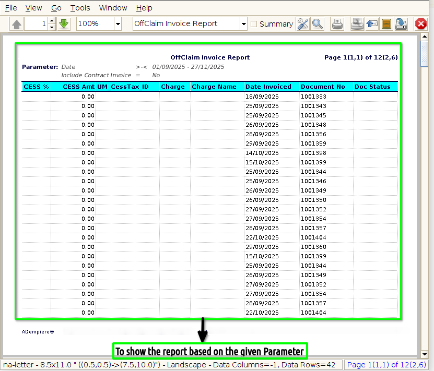Image resolution: width=434 pixels, height=371 pixels.
Task: Click document number 1001360
Action: click(x=313, y=247)
